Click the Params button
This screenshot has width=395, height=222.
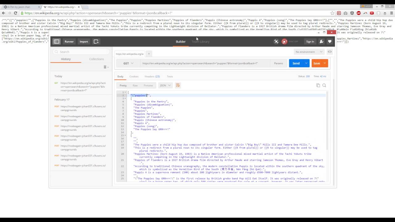(x=278, y=63)
